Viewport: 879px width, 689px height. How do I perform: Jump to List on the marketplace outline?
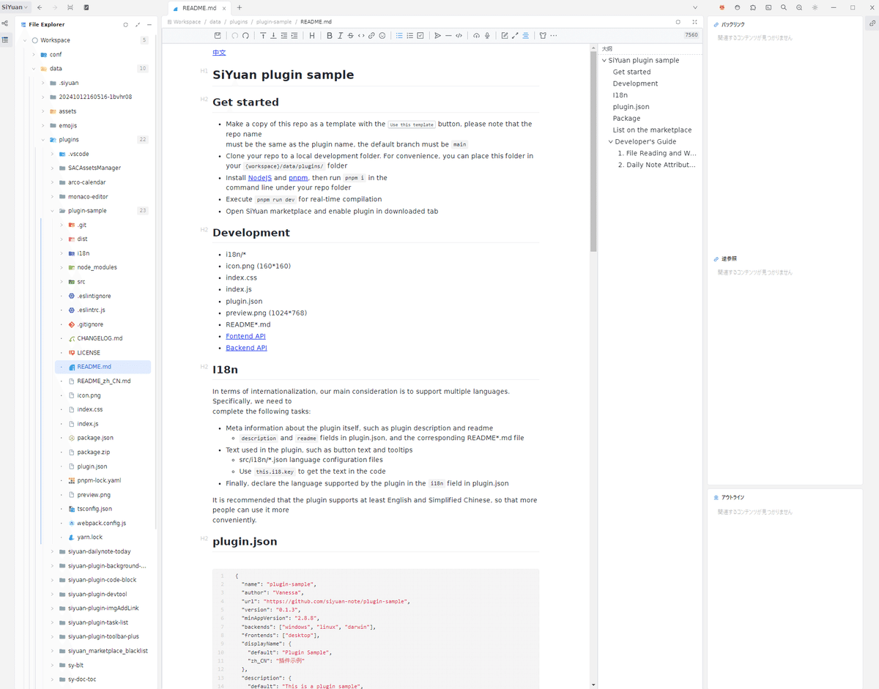click(652, 130)
